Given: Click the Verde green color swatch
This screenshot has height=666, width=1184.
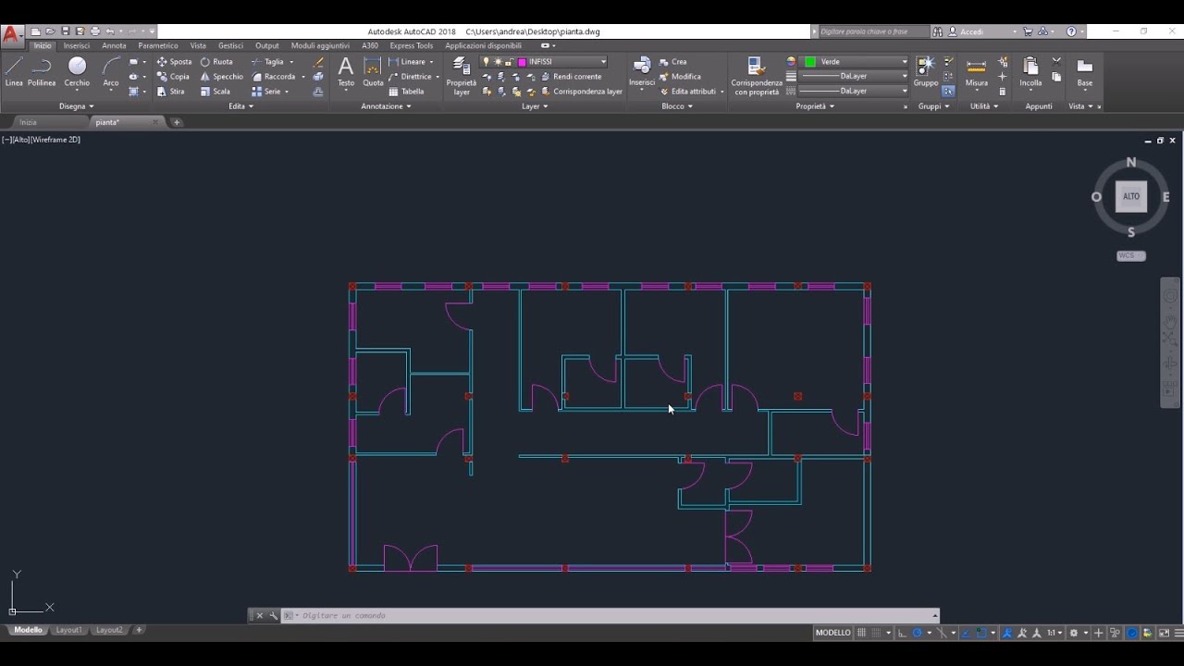Looking at the screenshot, I should coord(810,62).
